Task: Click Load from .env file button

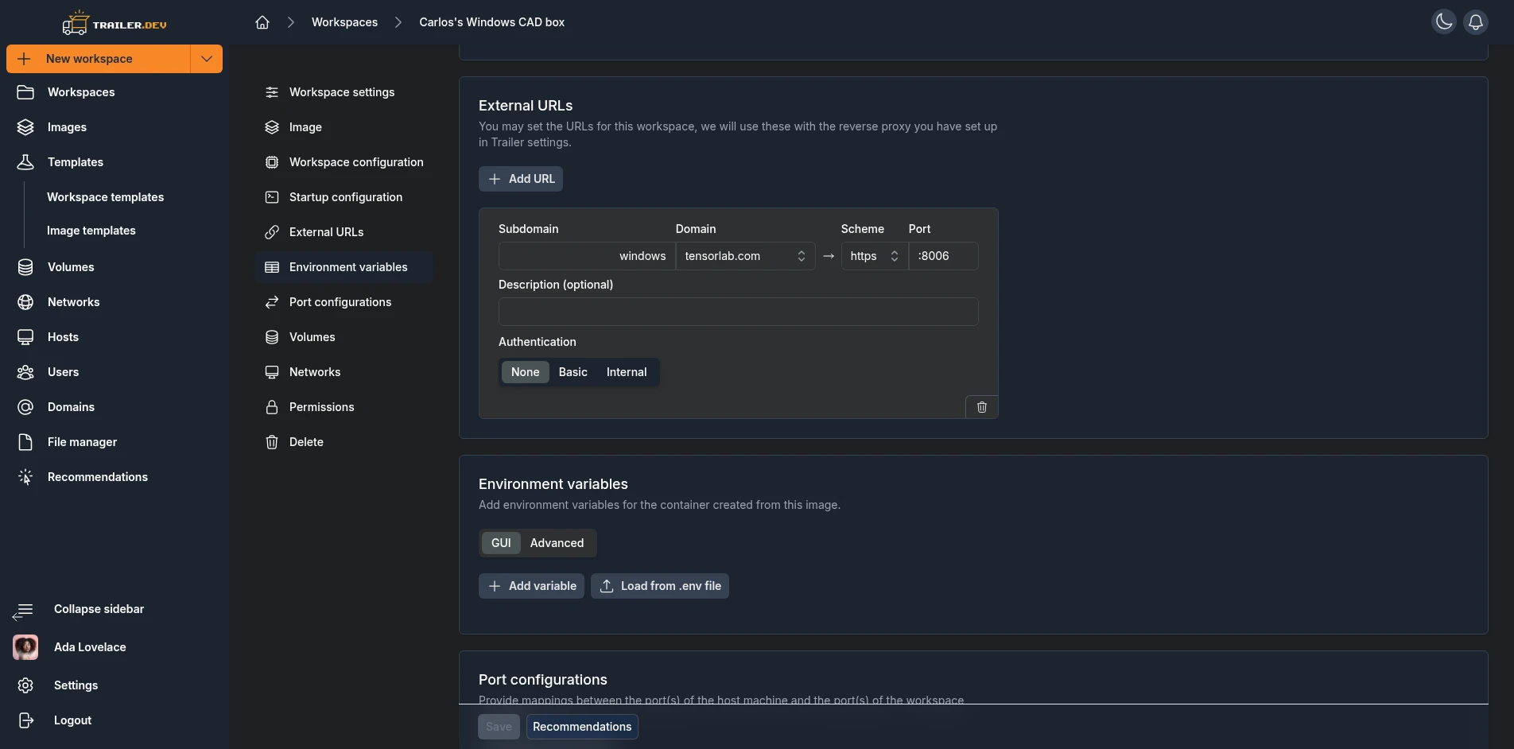Action: pos(660,586)
